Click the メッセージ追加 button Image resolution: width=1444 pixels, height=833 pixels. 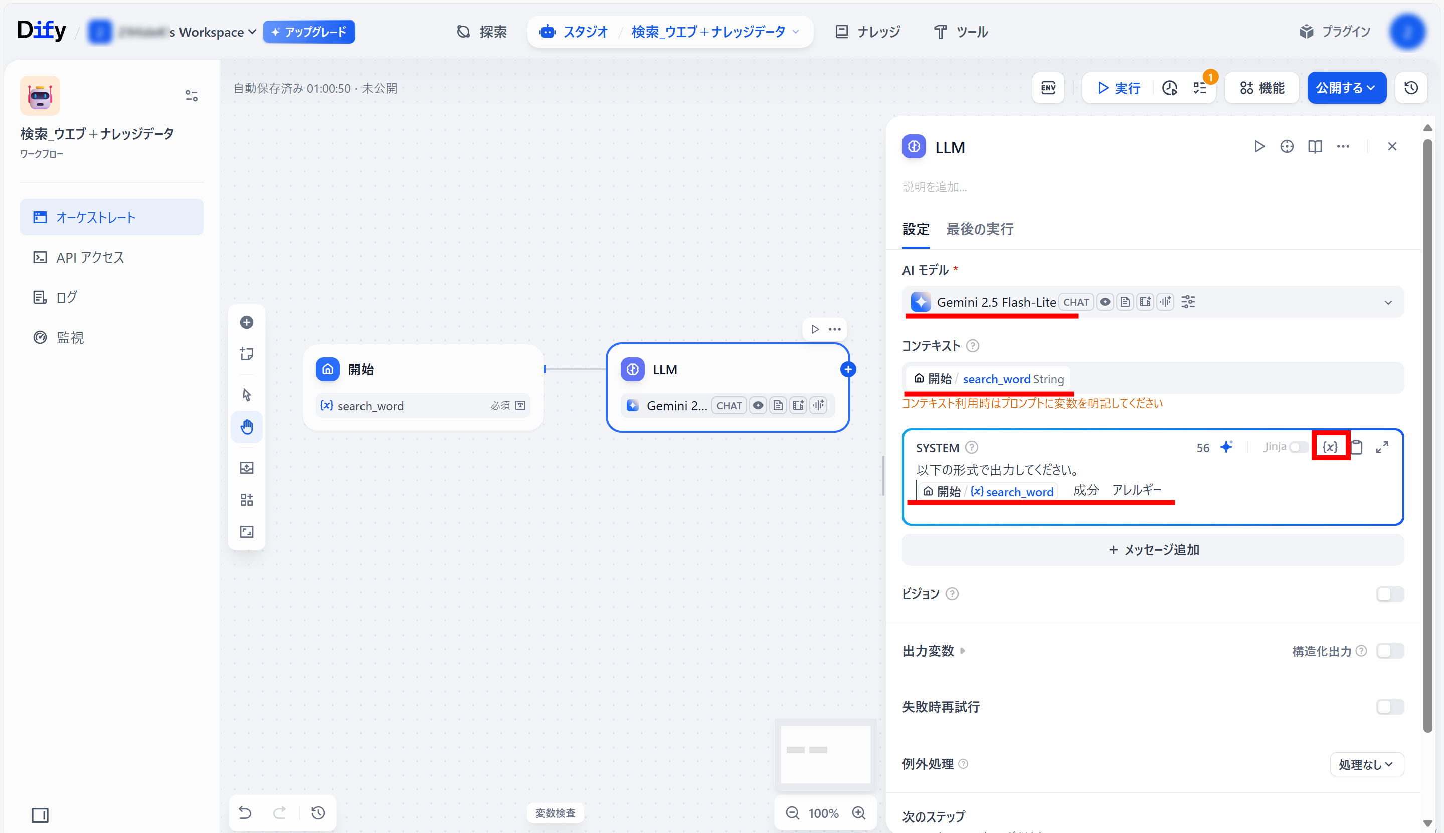point(1153,550)
